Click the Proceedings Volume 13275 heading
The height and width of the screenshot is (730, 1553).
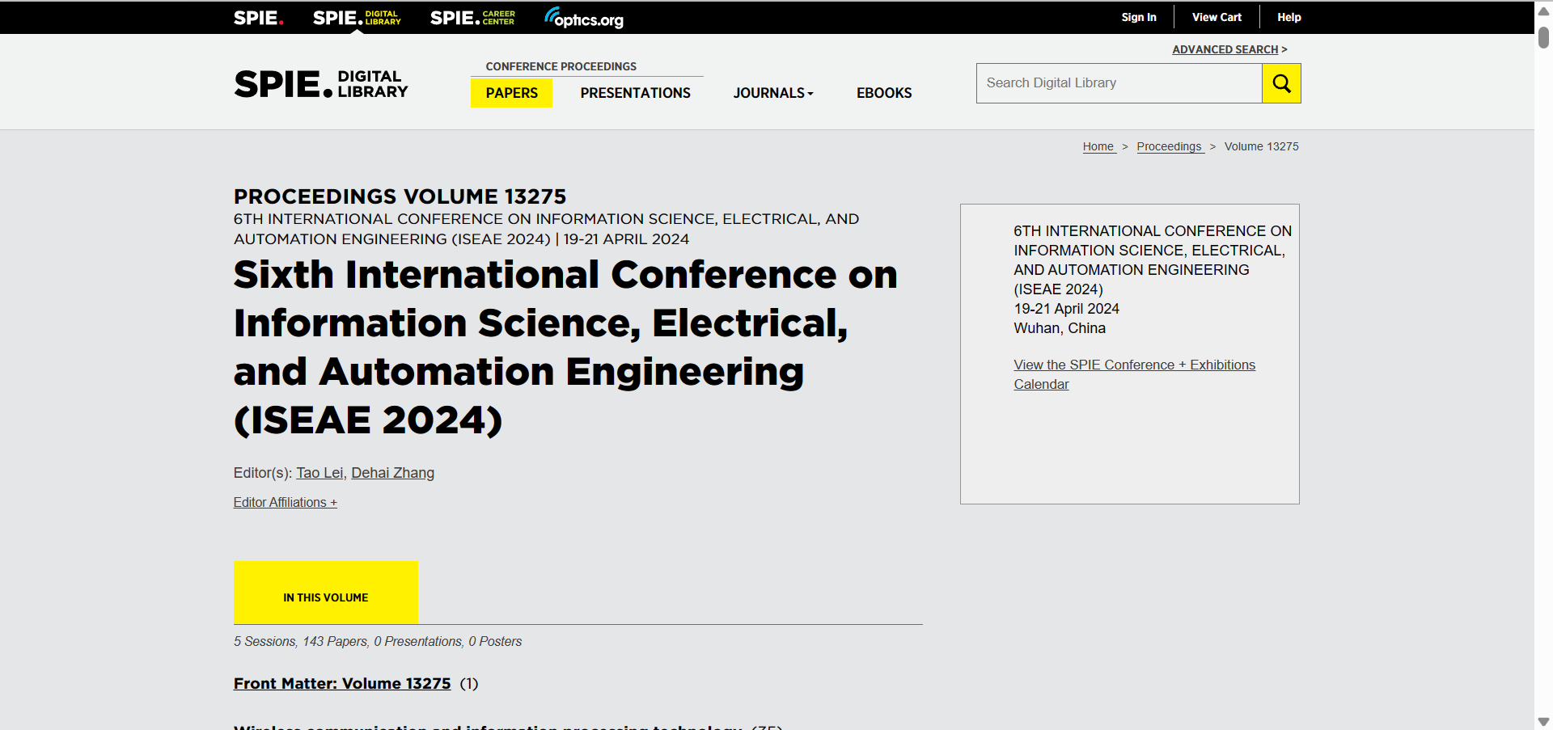400,196
